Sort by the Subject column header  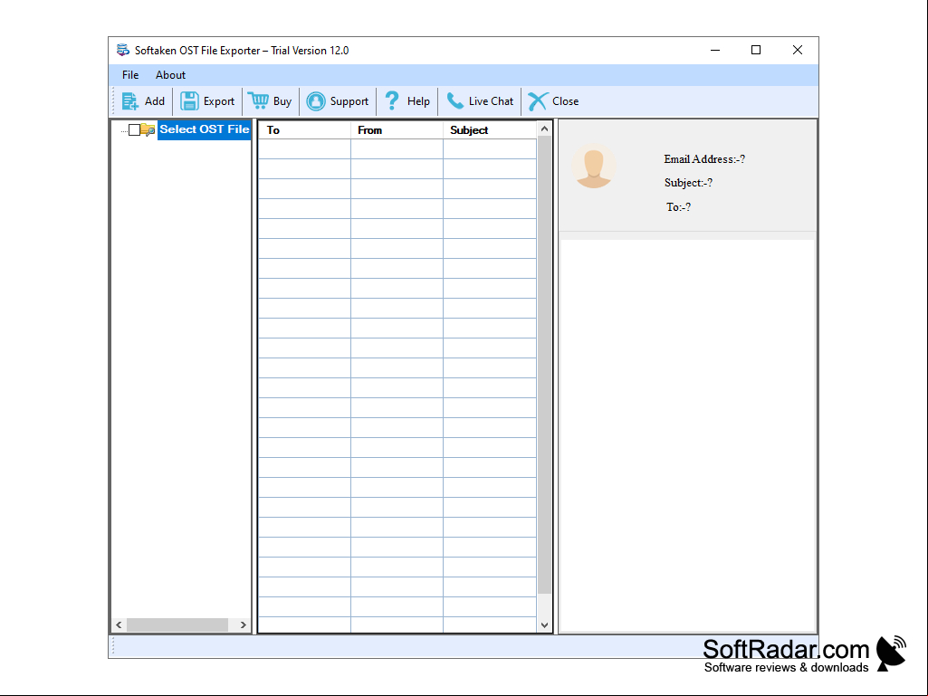click(490, 130)
